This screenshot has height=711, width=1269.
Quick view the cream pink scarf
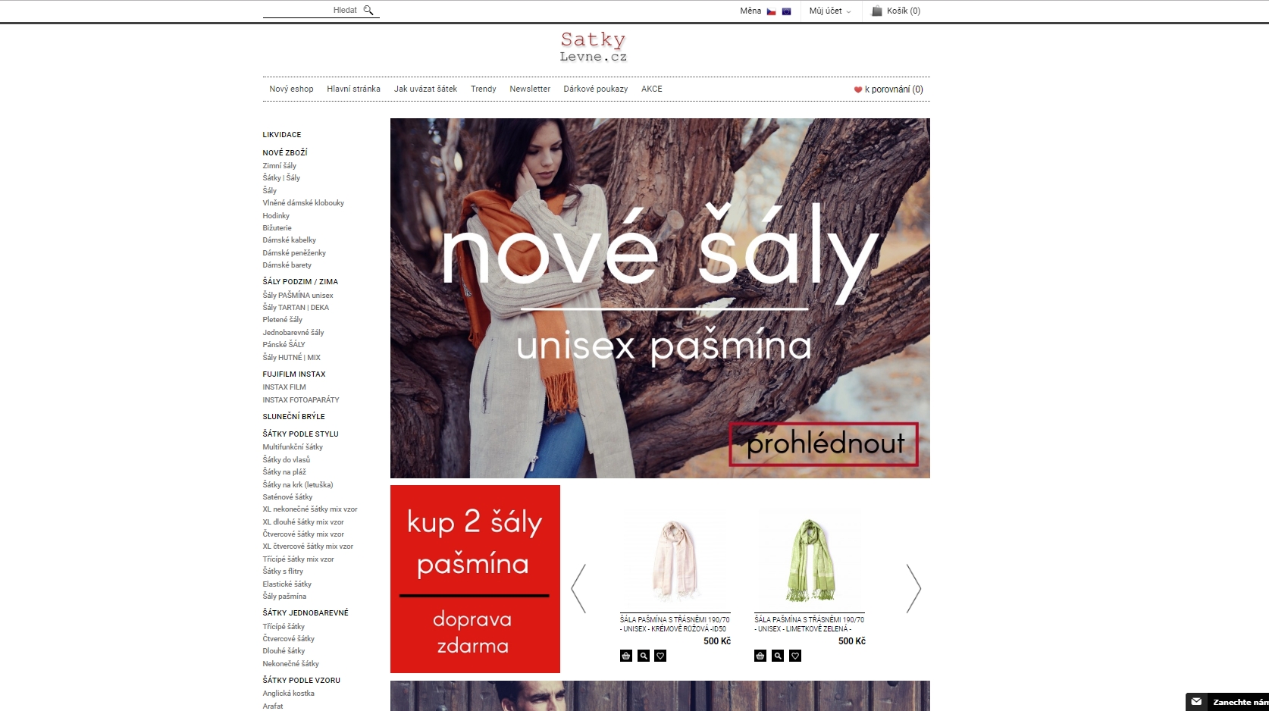coord(644,656)
